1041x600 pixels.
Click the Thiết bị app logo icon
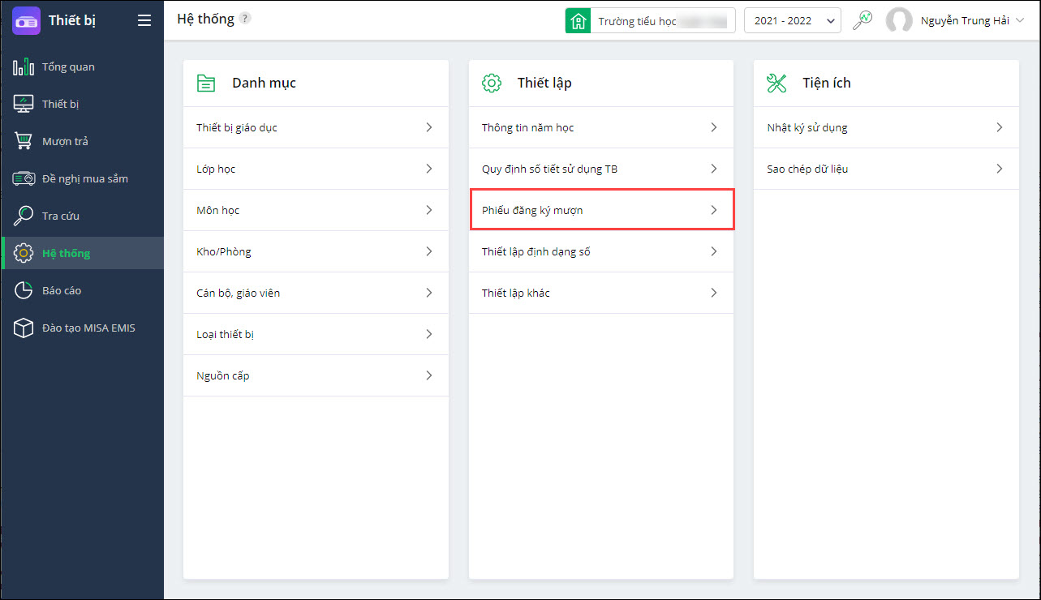[26, 20]
